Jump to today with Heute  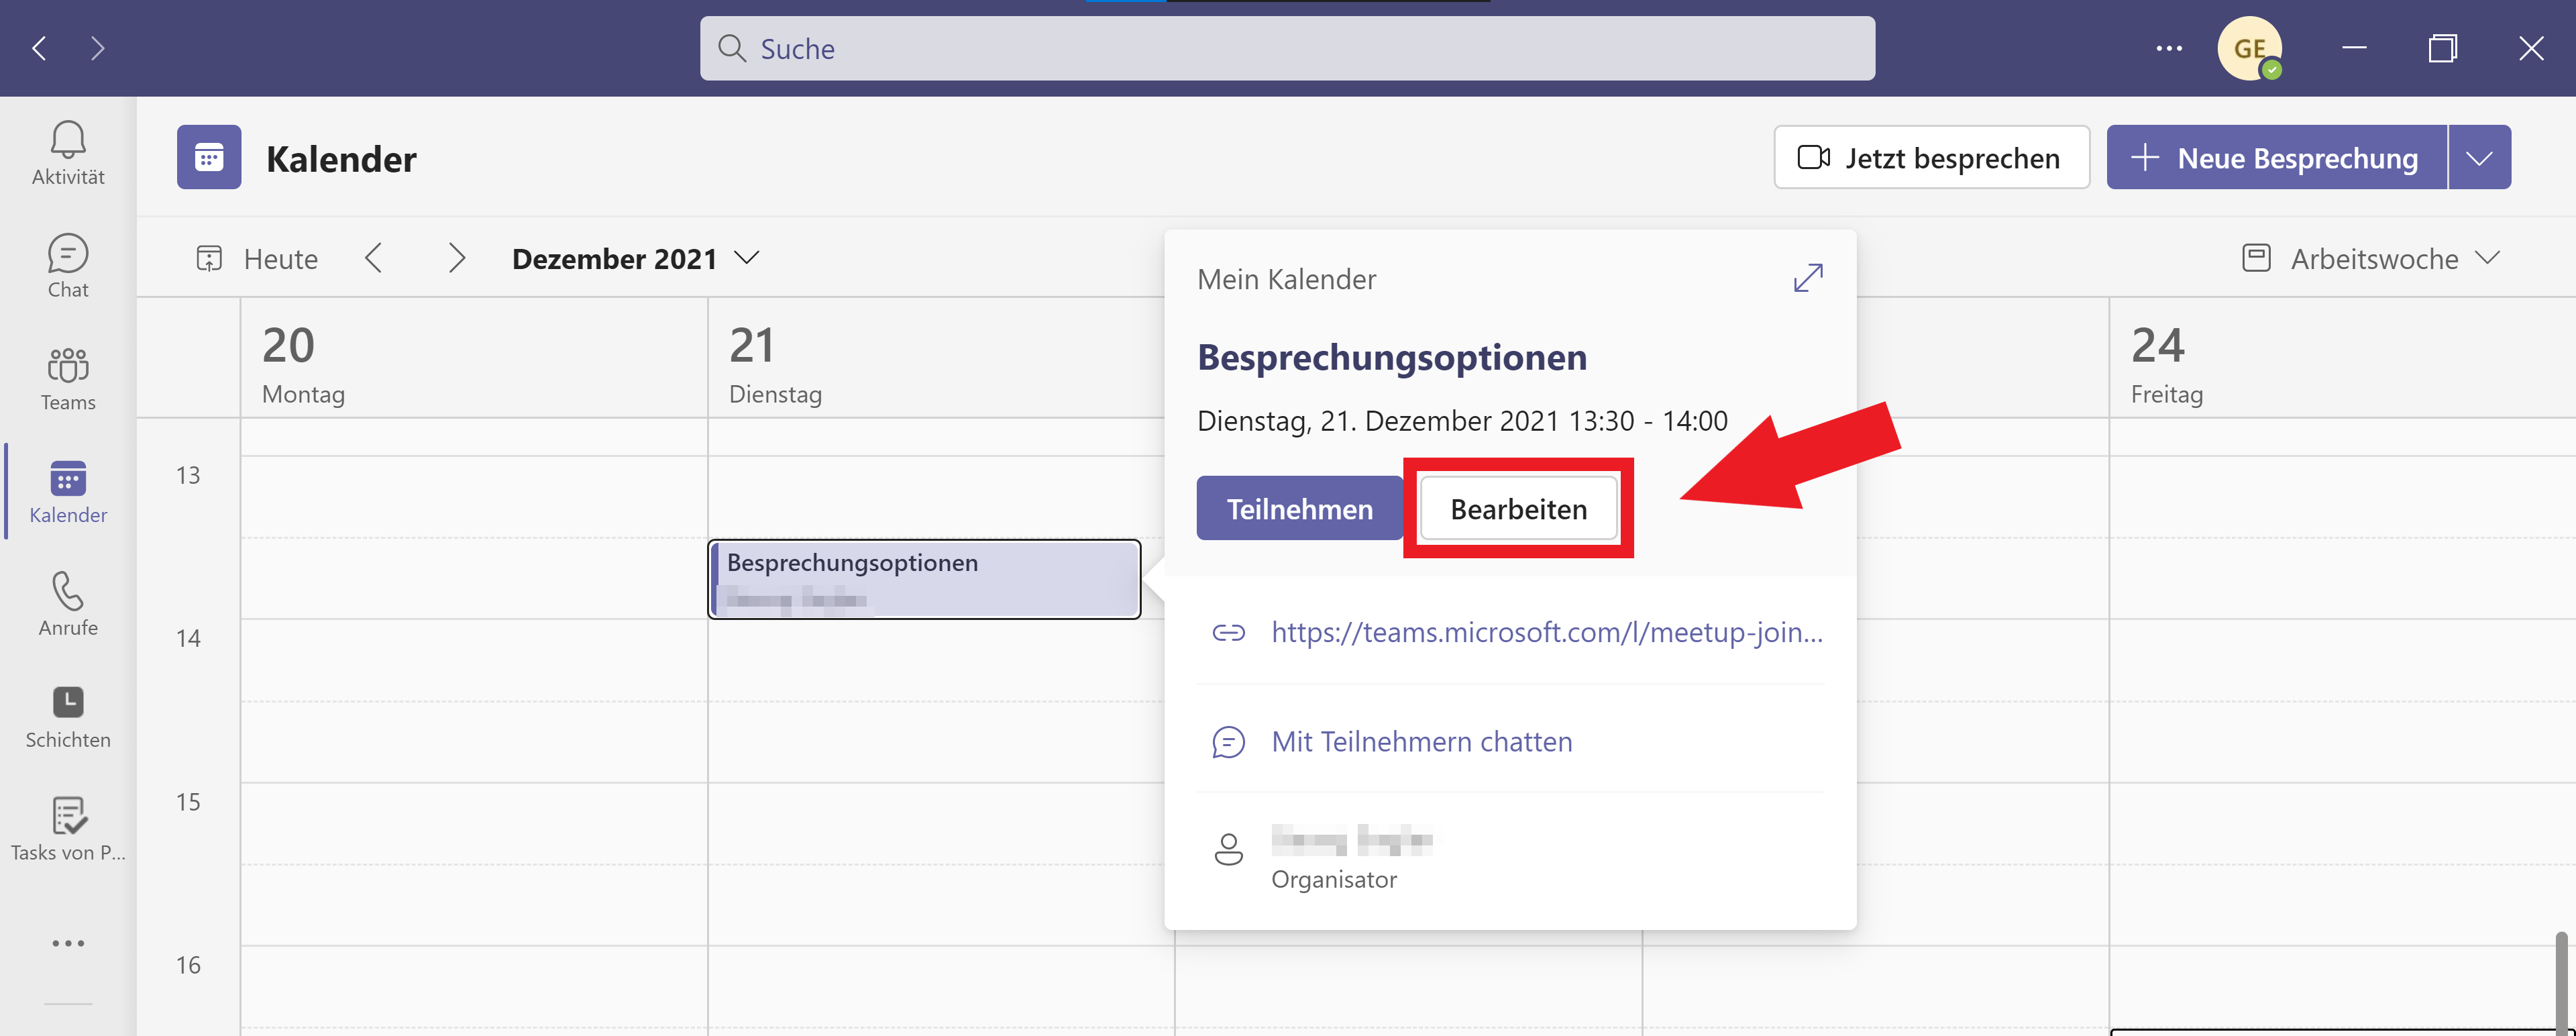click(257, 259)
